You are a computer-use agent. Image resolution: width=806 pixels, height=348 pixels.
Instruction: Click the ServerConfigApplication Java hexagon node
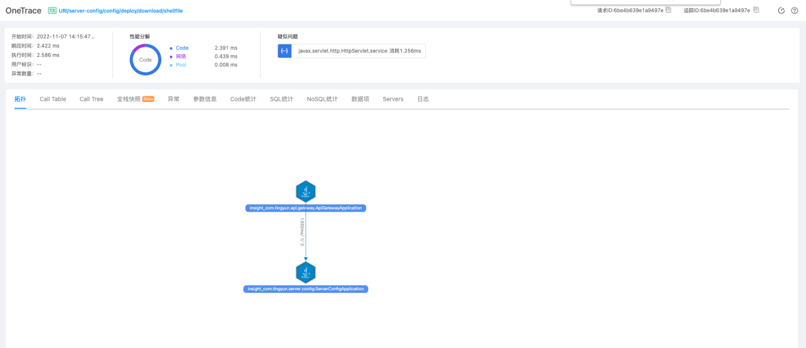[306, 273]
